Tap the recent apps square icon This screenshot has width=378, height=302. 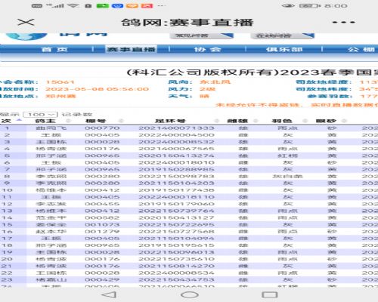[x=270, y=294]
